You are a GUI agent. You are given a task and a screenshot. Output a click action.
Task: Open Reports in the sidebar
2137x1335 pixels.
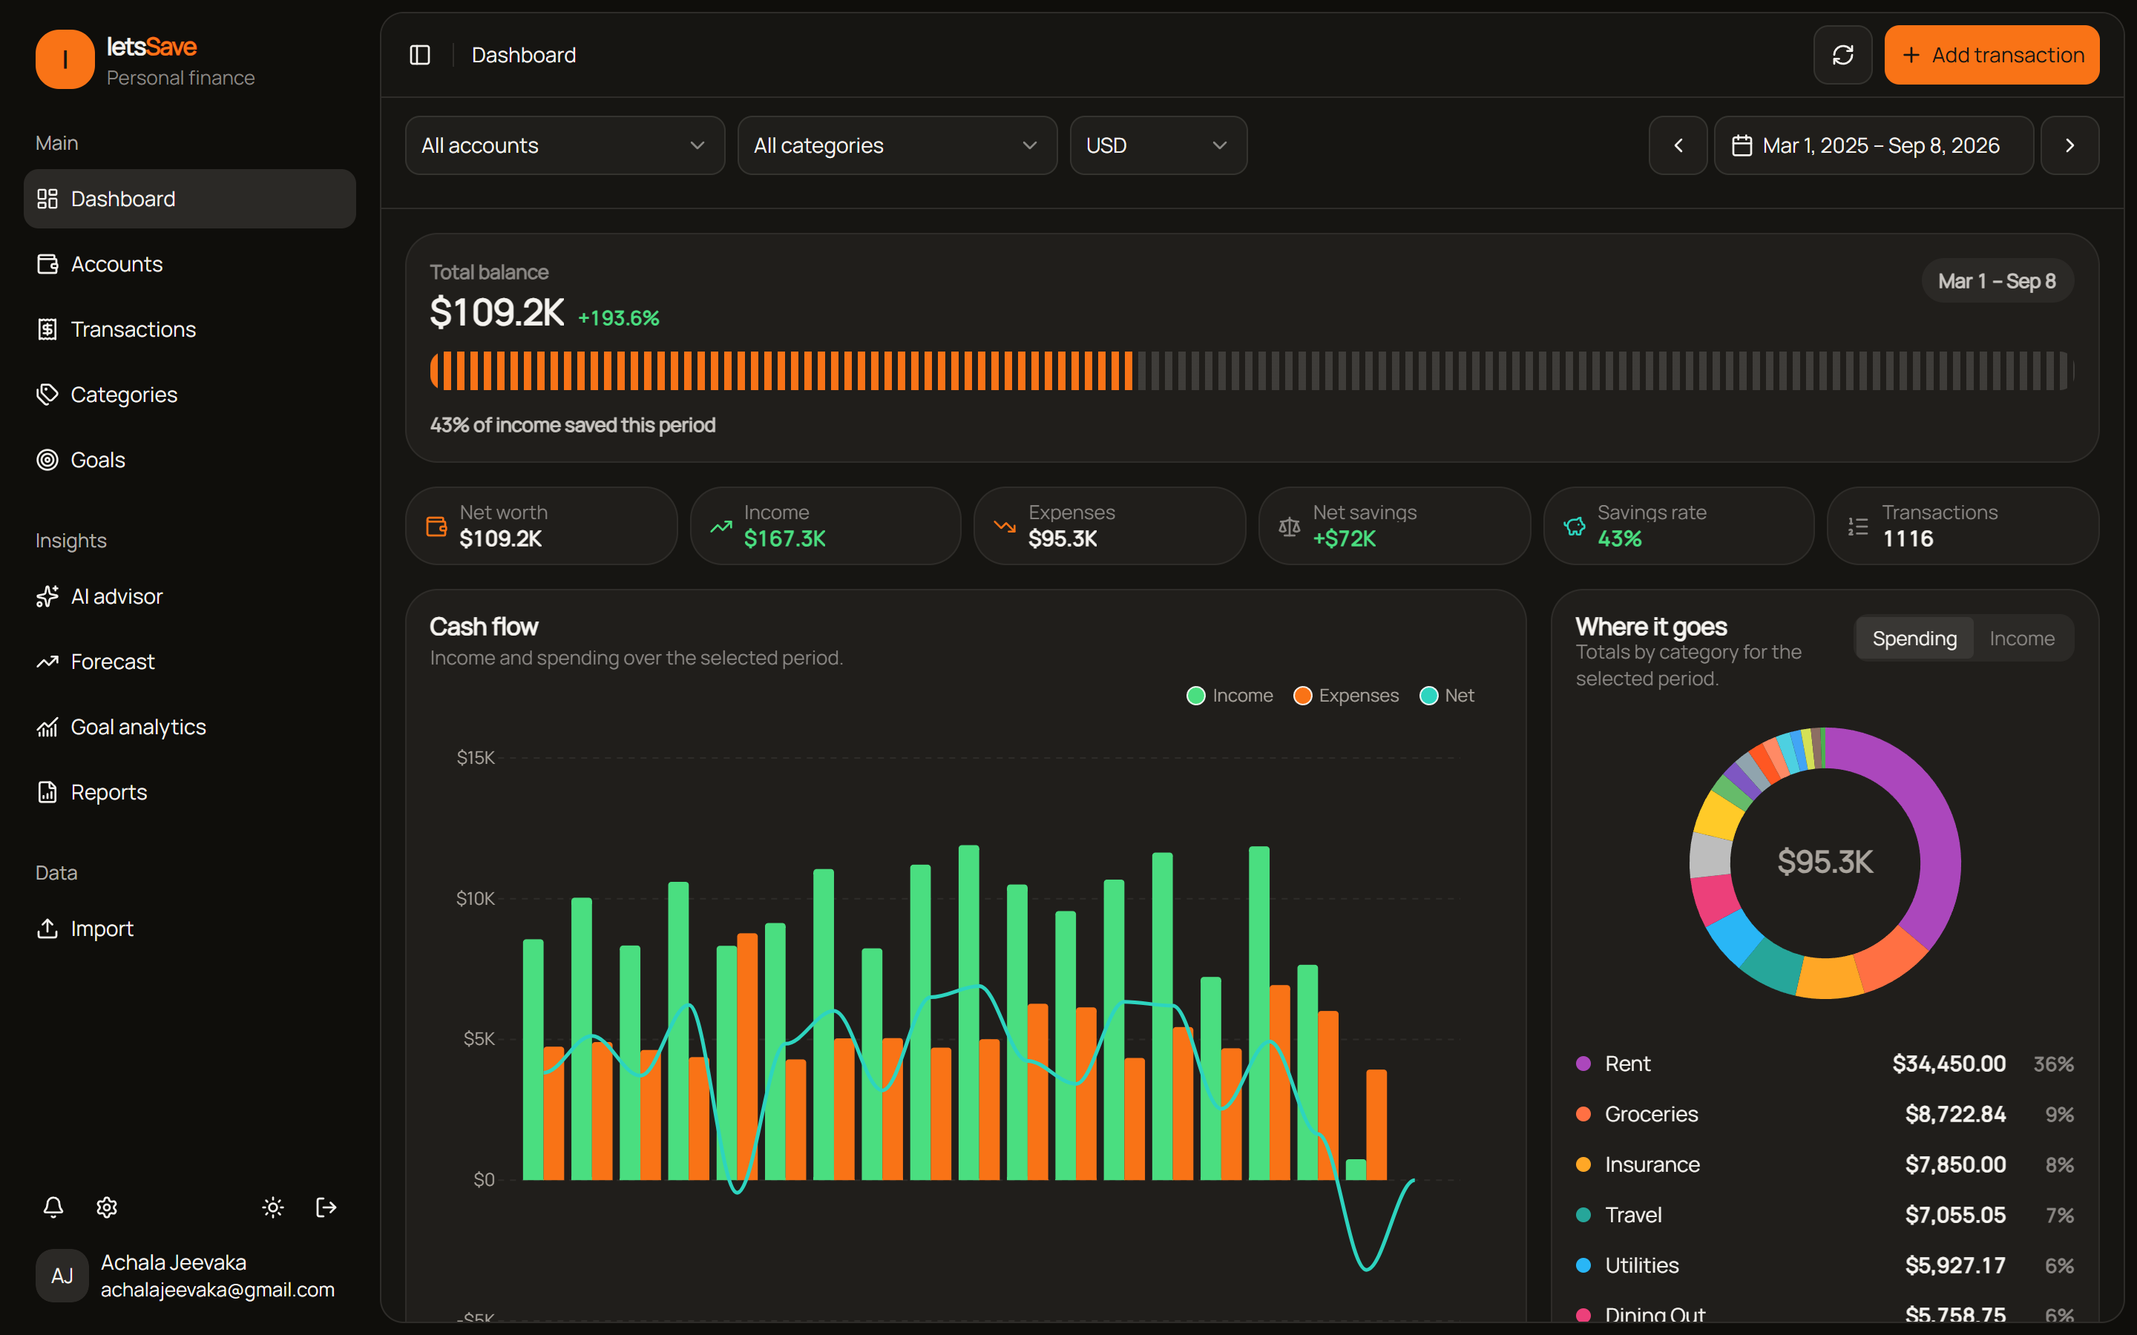tap(190, 792)
